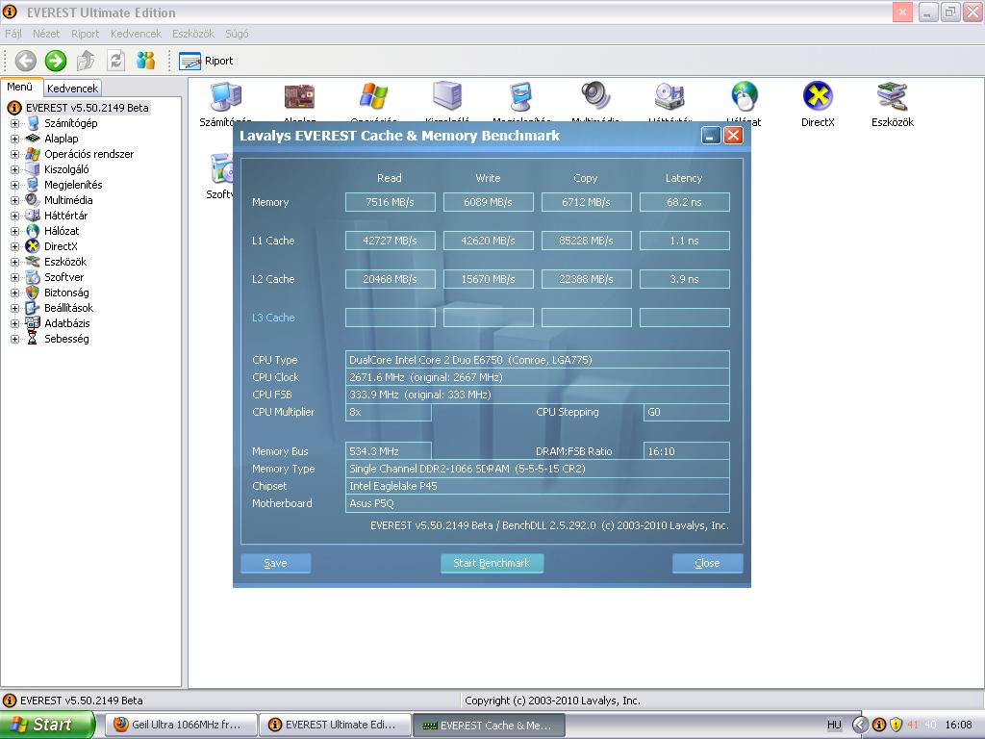Select Operációs rendszer in the tree
This screenshot has width=985, height=739.
tap(88, 154)
